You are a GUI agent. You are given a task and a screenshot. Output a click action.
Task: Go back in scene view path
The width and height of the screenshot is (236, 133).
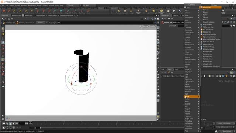tap(3, 19)
